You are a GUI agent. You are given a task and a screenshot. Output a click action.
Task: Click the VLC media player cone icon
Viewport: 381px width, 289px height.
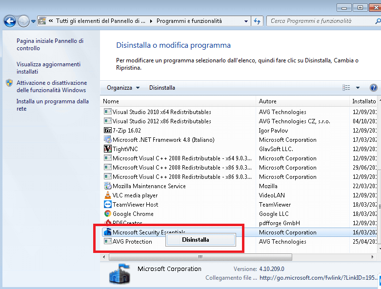click(107, 195)
